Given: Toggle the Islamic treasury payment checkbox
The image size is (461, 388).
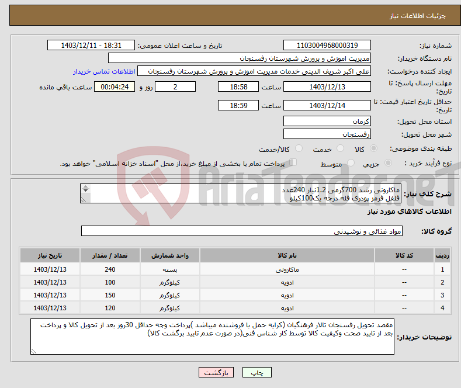Looking at the screenshot, I should [293, 162].
